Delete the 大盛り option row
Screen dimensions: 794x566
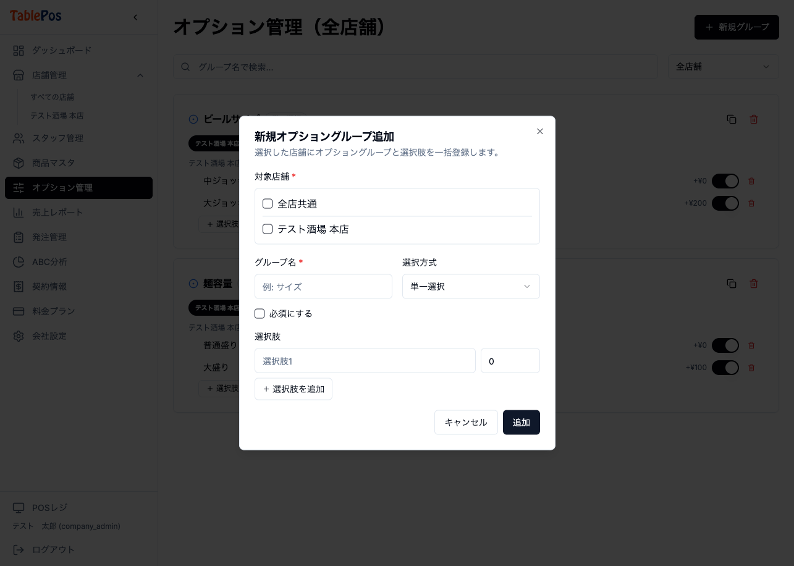click(x=751, y=368)
